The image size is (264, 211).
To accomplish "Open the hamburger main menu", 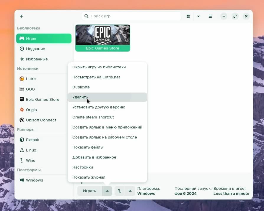I will point(210,16).
